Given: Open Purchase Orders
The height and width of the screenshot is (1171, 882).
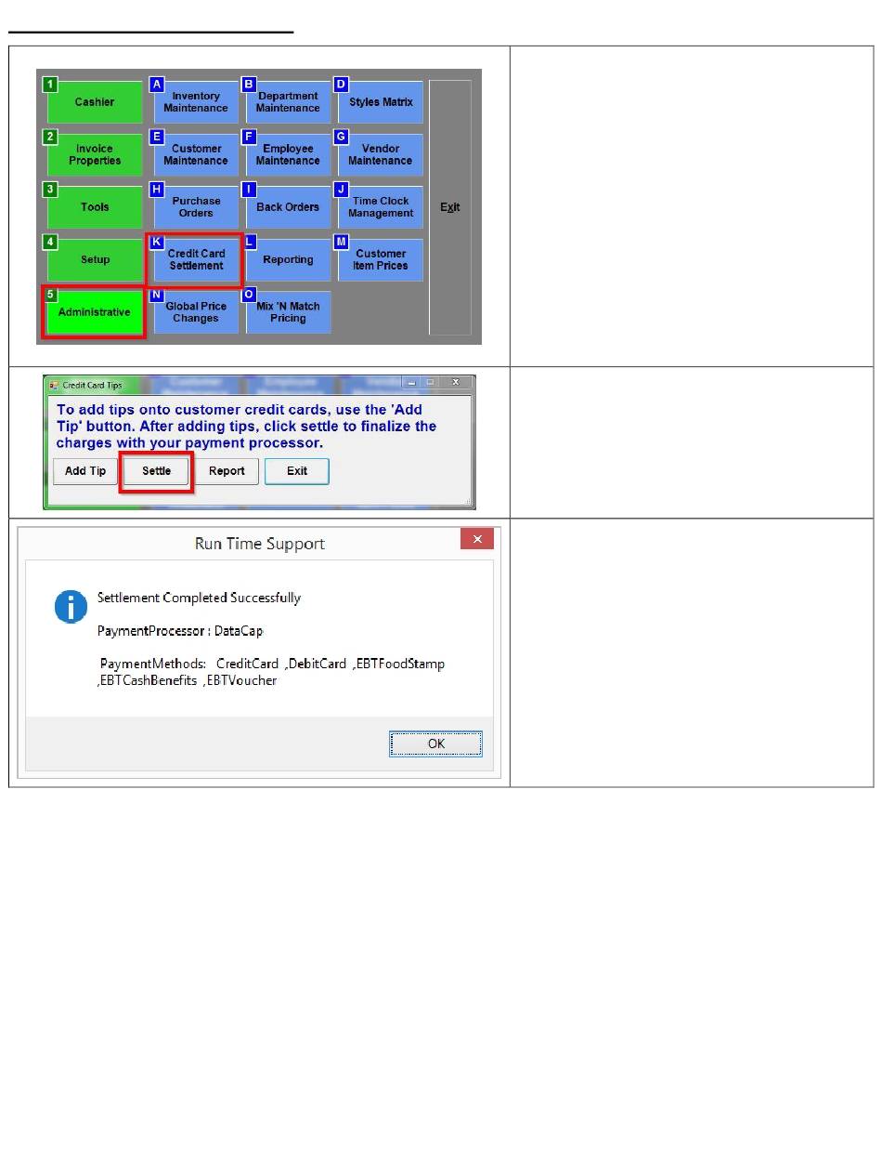Looking at the screenshot, I should pos(195,207).
